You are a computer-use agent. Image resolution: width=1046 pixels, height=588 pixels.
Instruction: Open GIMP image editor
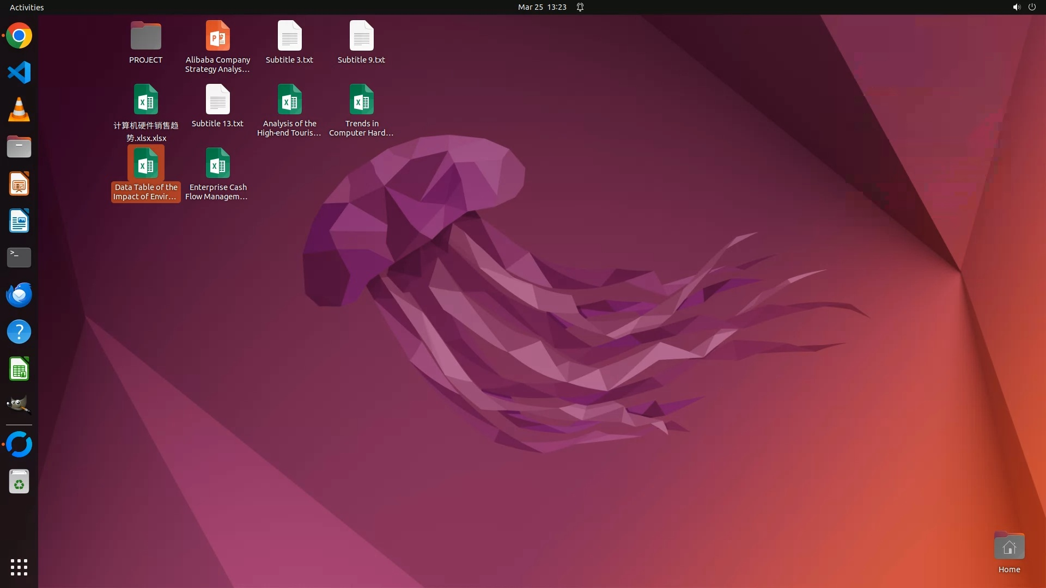tap(19, 406)
